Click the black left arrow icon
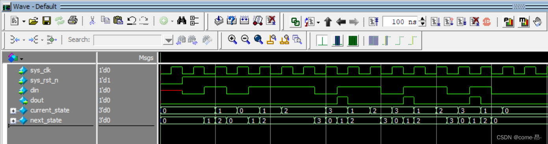548x144 pixels. [341, 22]
